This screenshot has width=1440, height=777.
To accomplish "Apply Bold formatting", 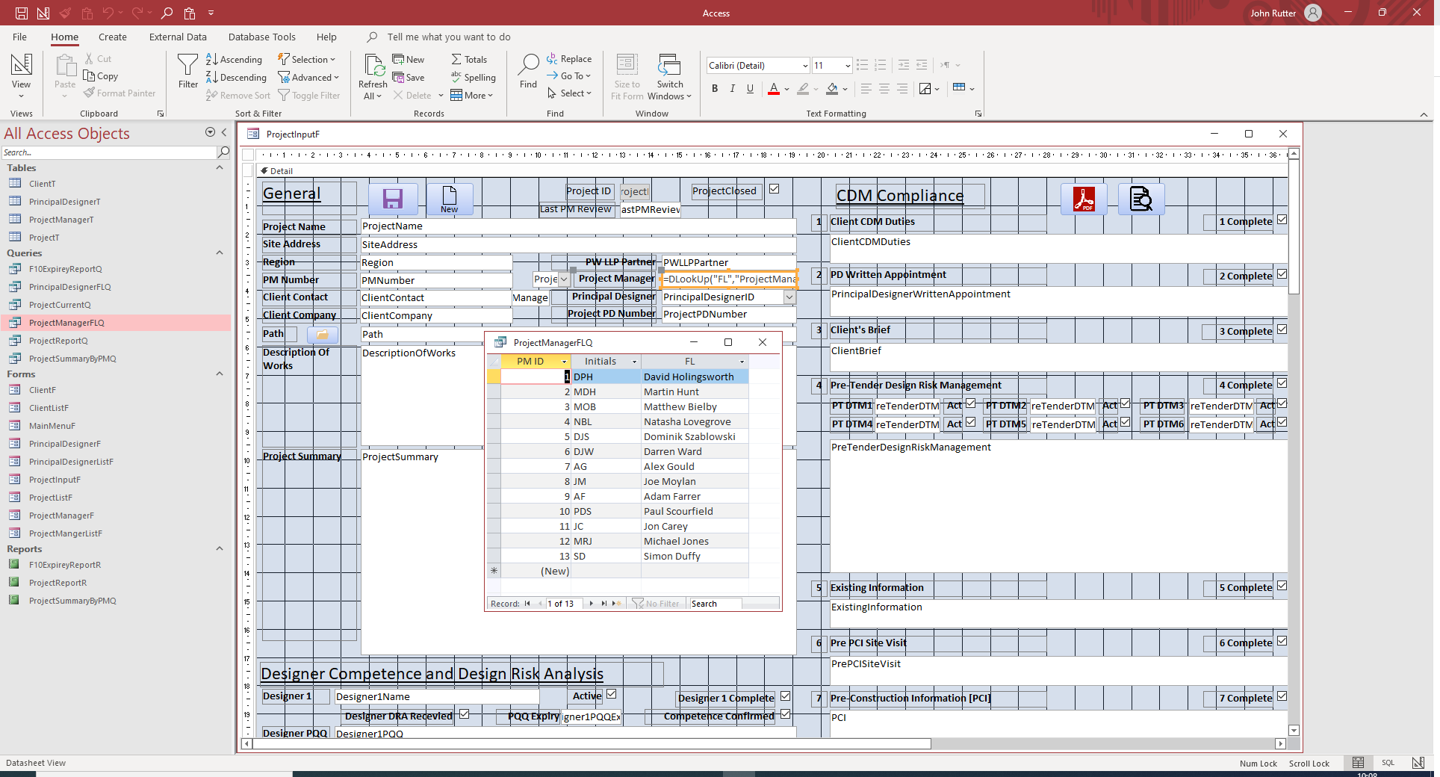I will coord(715,89).
